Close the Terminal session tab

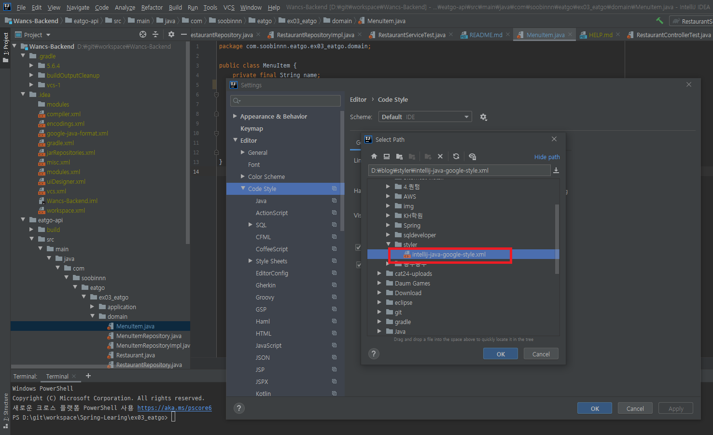[x=74, y=376]
